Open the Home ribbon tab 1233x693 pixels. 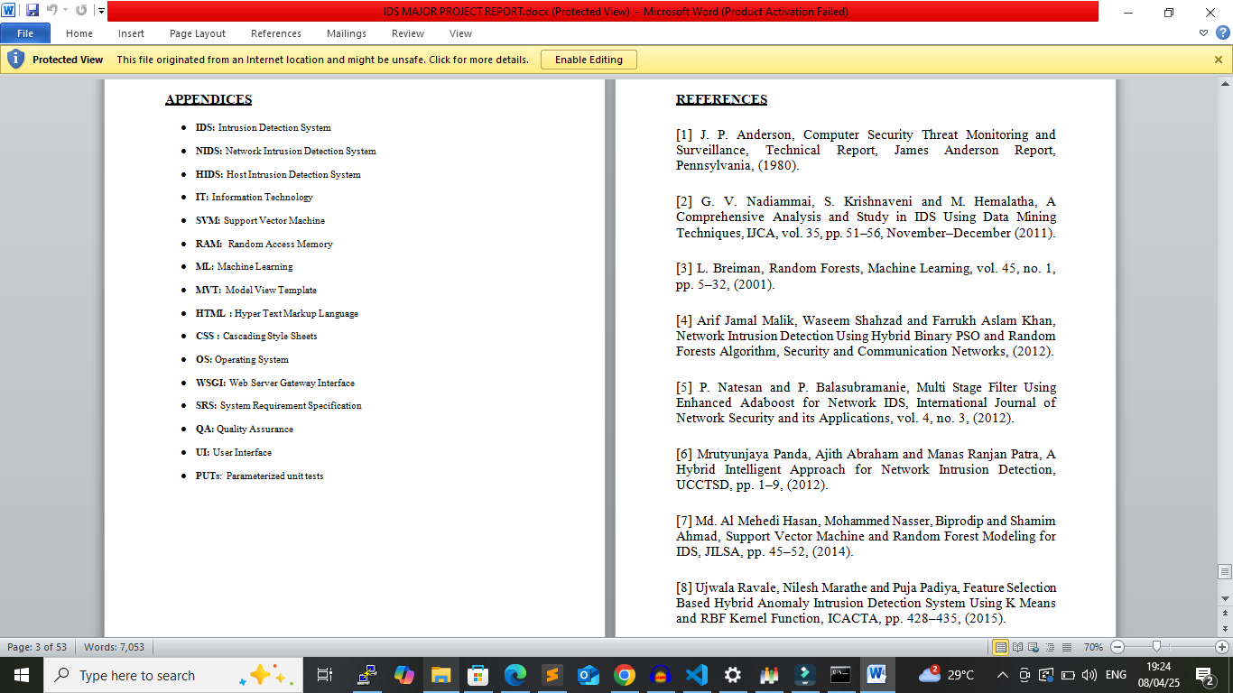tap(79, 33)
